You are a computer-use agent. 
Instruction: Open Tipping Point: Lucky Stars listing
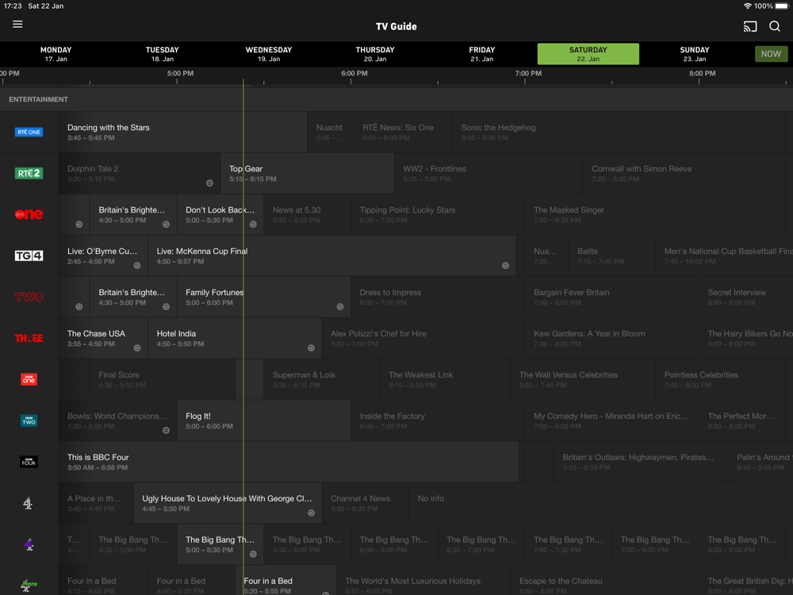click(438, 214)
